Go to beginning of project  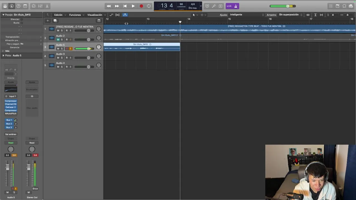coord(125,6)
